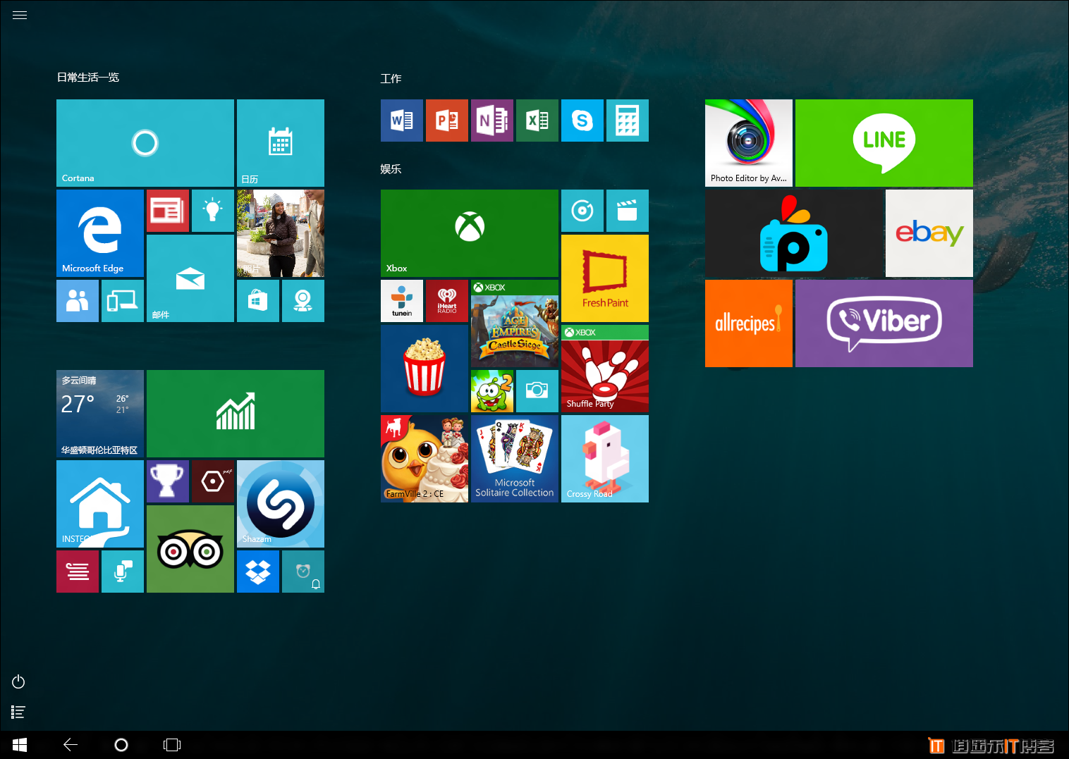1069x759 pixels.
Task: Open the Movies & TV clapperboard tile
Action: point(628,211)
